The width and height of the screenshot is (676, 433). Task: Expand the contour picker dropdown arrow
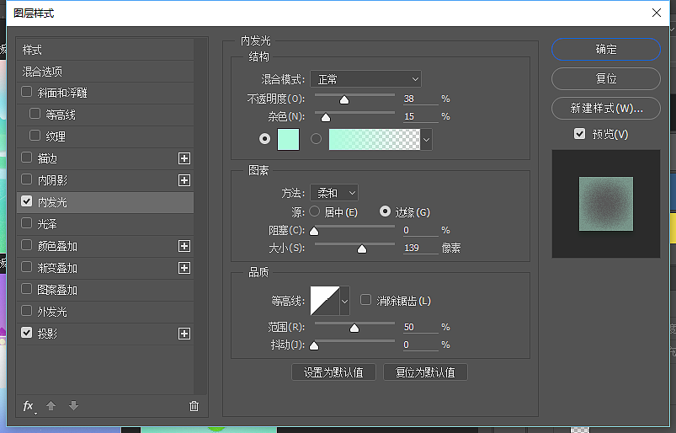click(344, 301)
